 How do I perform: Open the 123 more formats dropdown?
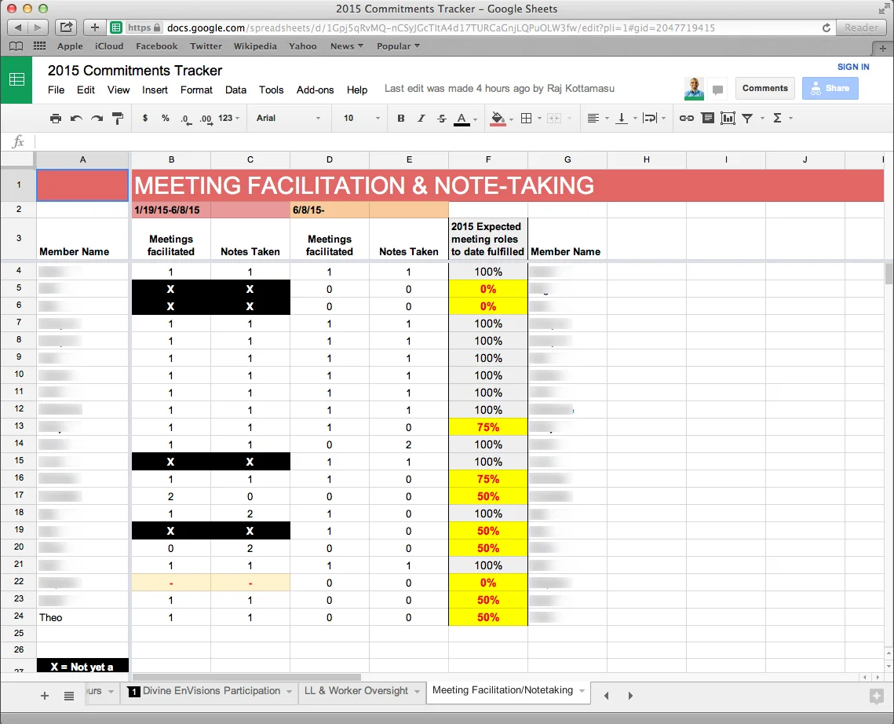coord(228,118)
